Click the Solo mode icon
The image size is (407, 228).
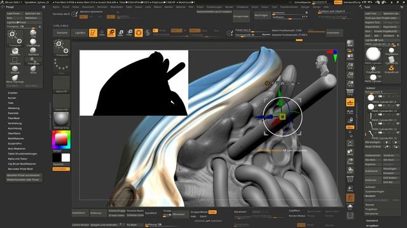click(x=350, y=207)
